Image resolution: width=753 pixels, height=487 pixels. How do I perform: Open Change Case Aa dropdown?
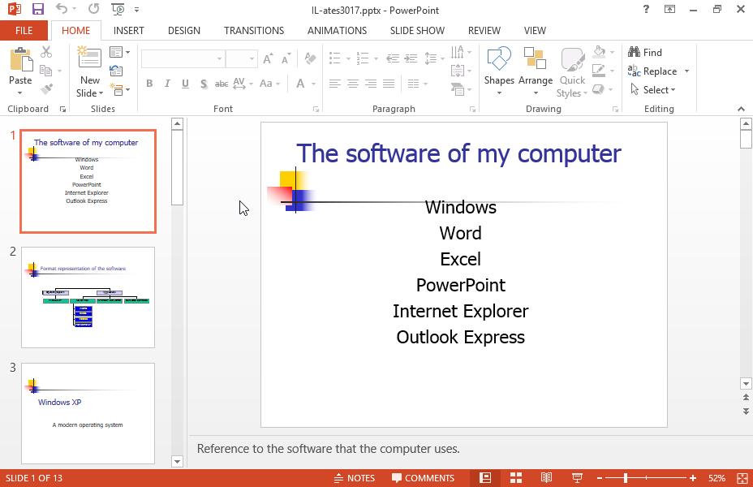(269, 84)
